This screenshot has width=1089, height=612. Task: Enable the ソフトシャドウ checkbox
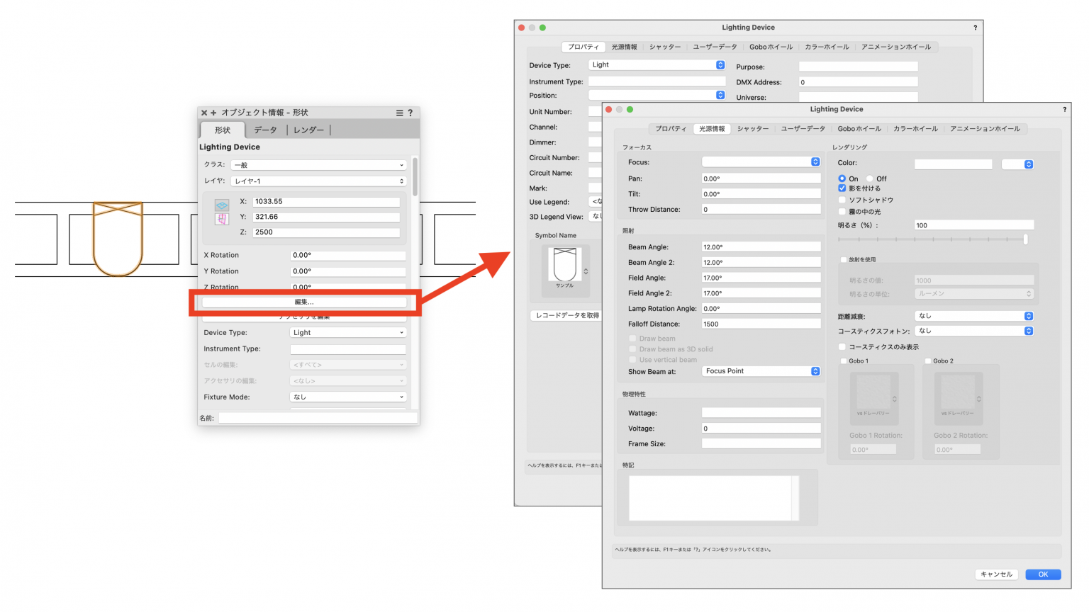click(x=842, y=200)
